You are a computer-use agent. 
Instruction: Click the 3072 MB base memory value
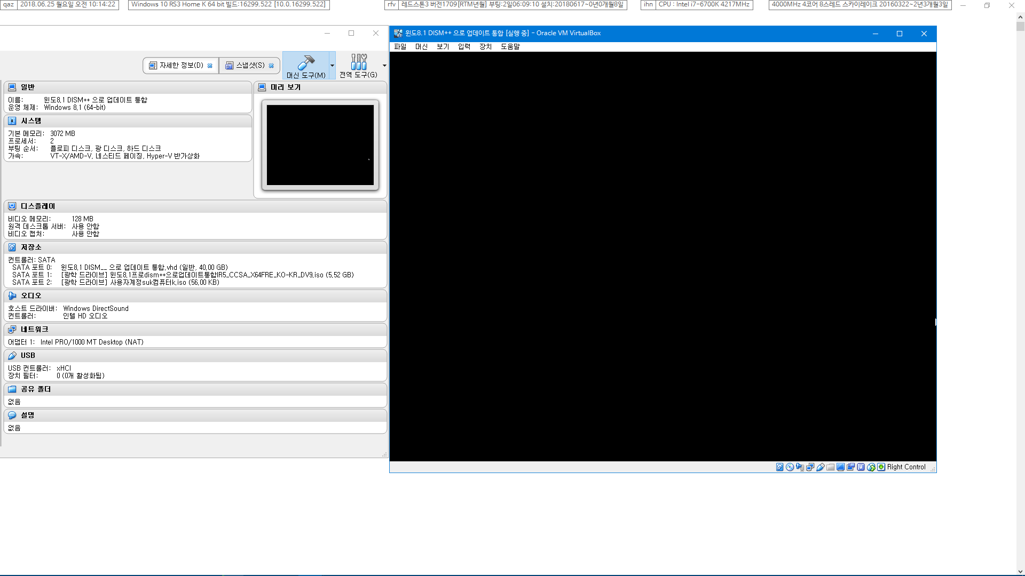(x=62, y=134)
